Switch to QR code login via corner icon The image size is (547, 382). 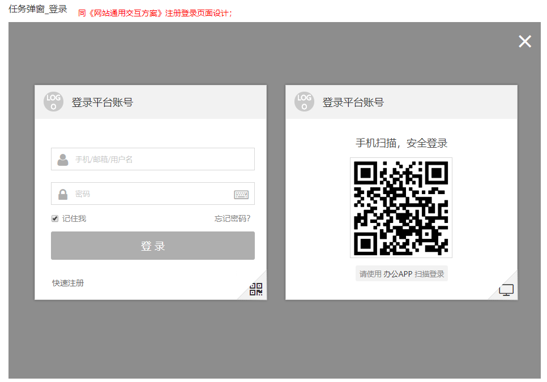pos(256,290)
